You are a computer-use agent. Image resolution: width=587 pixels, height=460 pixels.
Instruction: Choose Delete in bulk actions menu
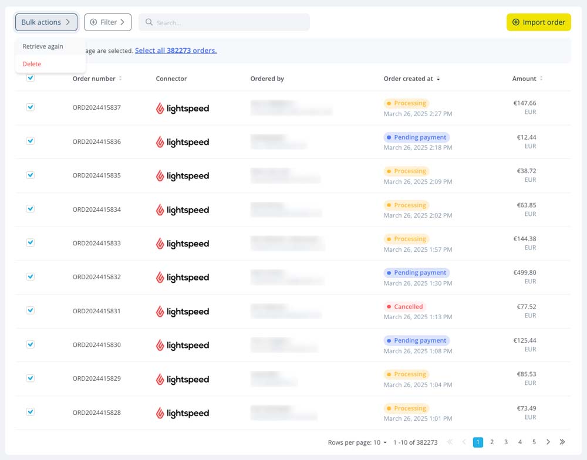[x=32, y=64]
